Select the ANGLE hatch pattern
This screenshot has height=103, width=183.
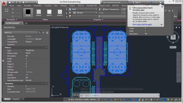point(39,13)
